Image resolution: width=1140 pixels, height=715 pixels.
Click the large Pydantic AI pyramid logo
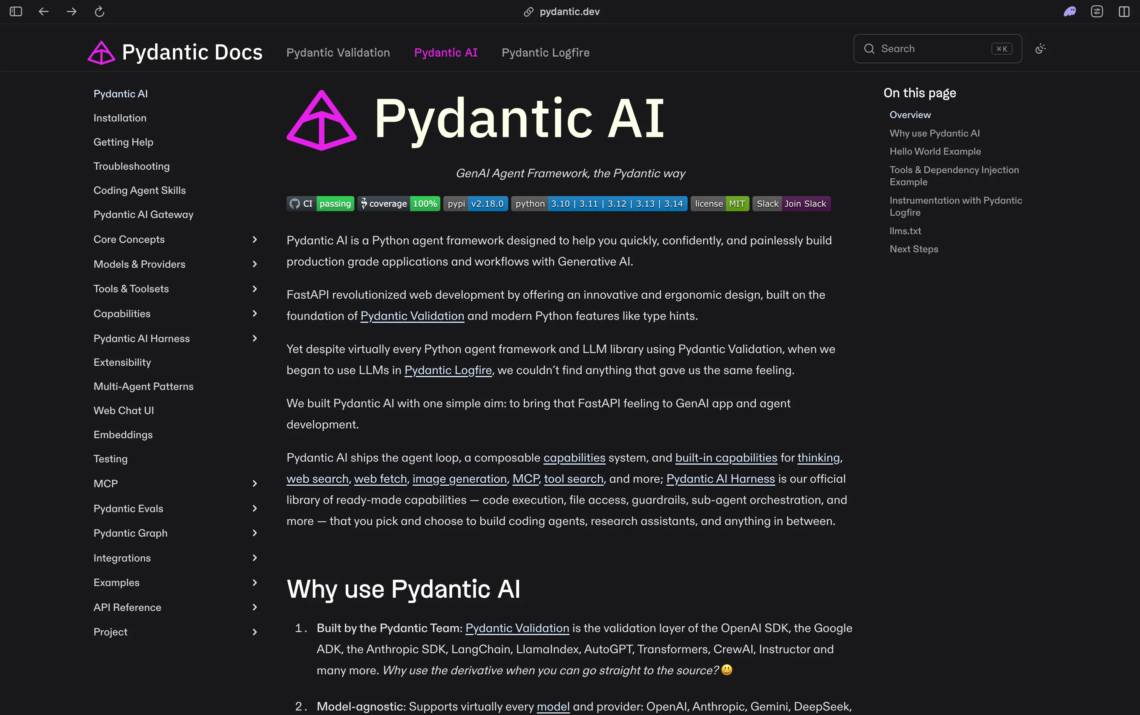coord(322,120)
